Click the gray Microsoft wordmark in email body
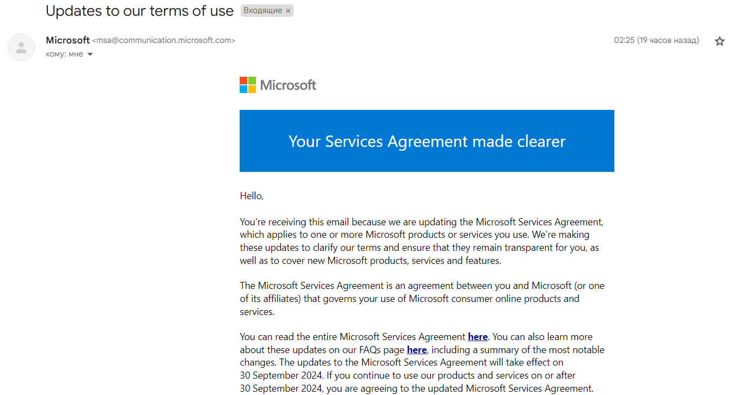Image resolution: width=738 pixels, height=395 pixels. point(288,85)
